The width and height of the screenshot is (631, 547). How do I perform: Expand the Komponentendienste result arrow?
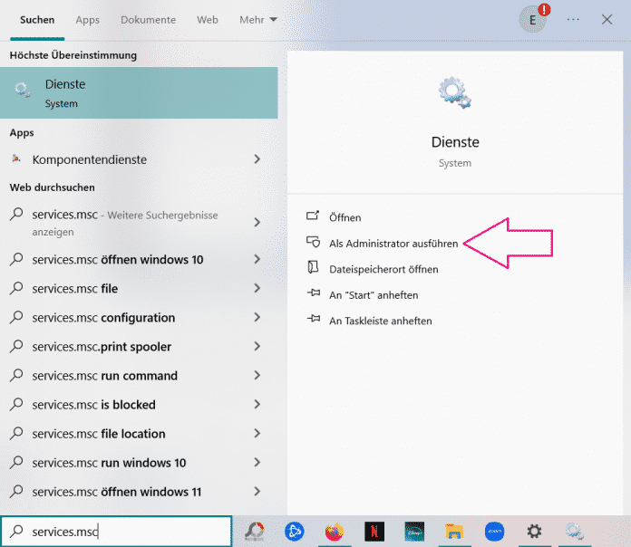point(257,159)
